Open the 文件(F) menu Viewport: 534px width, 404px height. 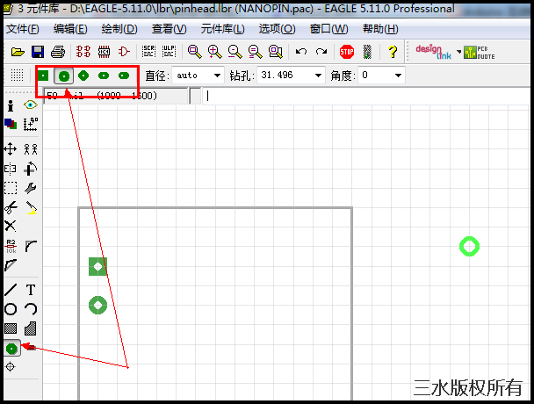point(24,29)
